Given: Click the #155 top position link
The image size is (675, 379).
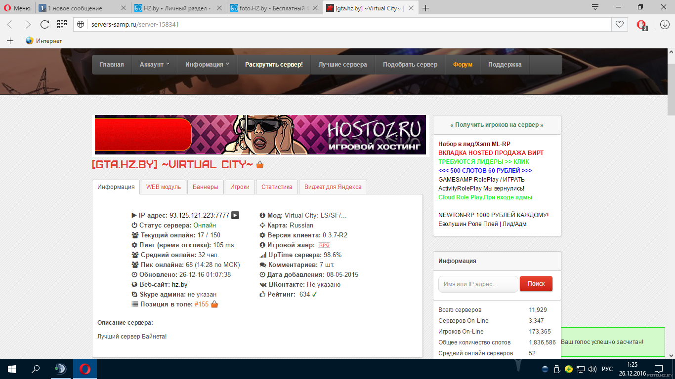Looking at the screenshot, I should point(202,304).
